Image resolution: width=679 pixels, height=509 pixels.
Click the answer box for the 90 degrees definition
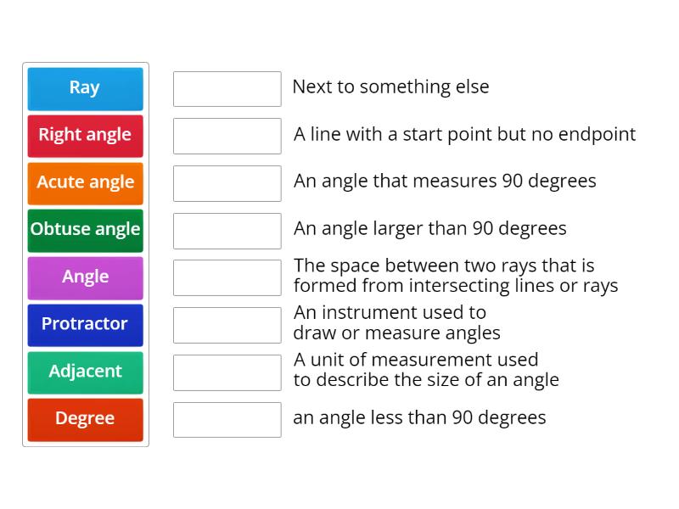click(227, 182)
